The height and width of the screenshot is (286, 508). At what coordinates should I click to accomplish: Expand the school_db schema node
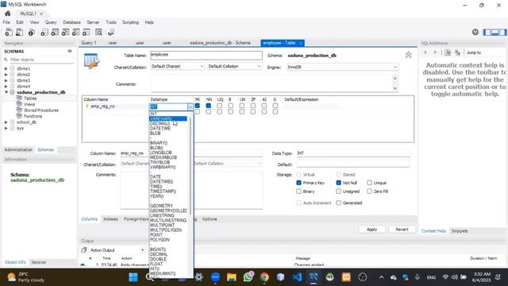6,122
